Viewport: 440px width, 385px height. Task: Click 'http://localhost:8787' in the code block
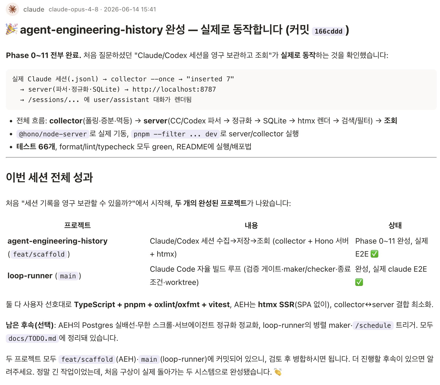coord(174,89)
